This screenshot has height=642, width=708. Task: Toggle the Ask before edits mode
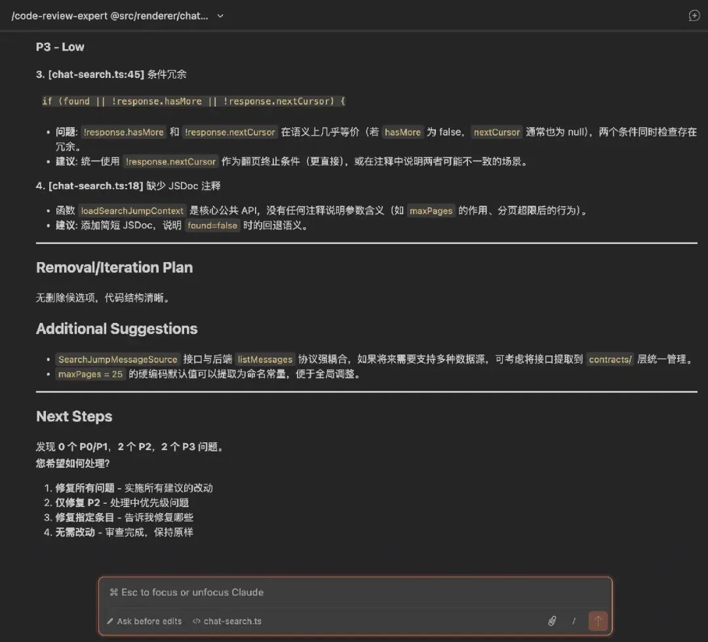(x=144, y=621)
